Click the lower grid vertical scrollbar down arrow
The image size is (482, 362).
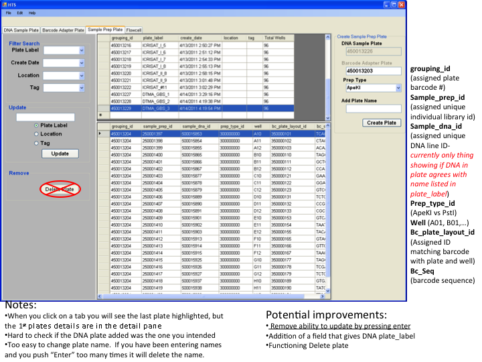pos(327,291)
